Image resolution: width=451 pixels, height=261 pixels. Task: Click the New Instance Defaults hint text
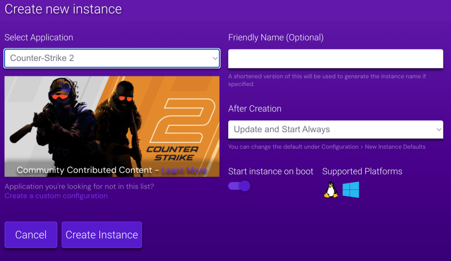click(327, 147)
